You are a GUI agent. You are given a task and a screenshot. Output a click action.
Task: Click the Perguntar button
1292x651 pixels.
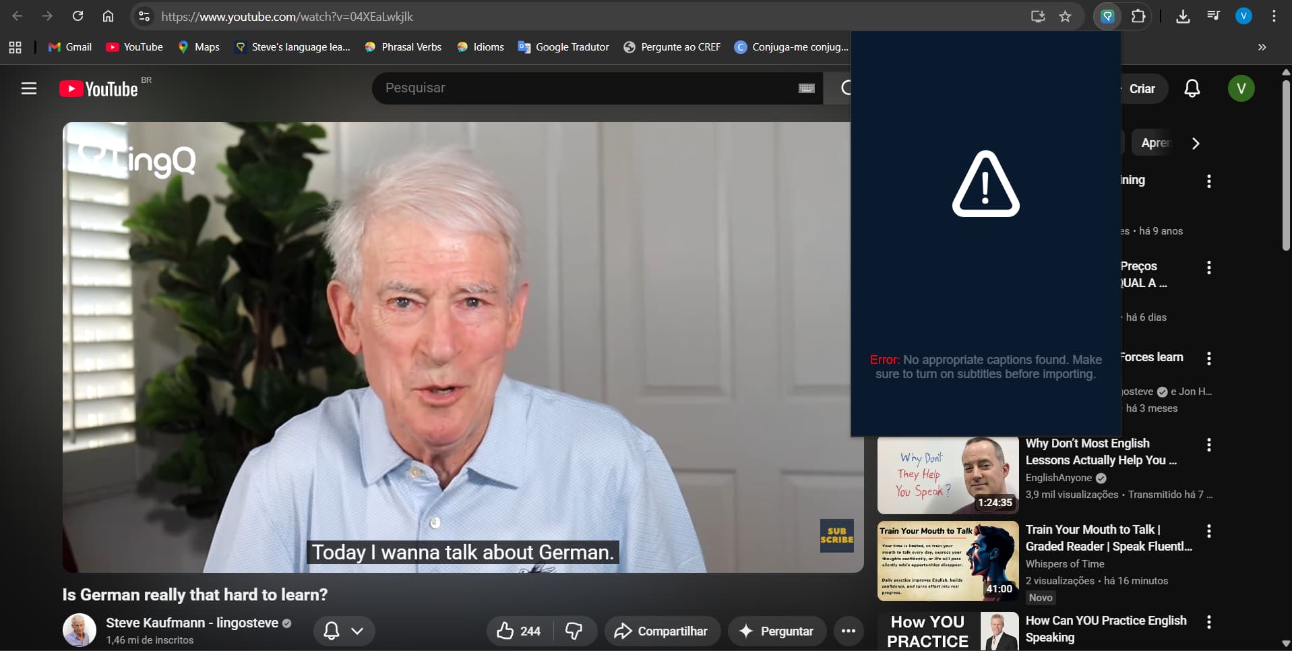(776, 631)
